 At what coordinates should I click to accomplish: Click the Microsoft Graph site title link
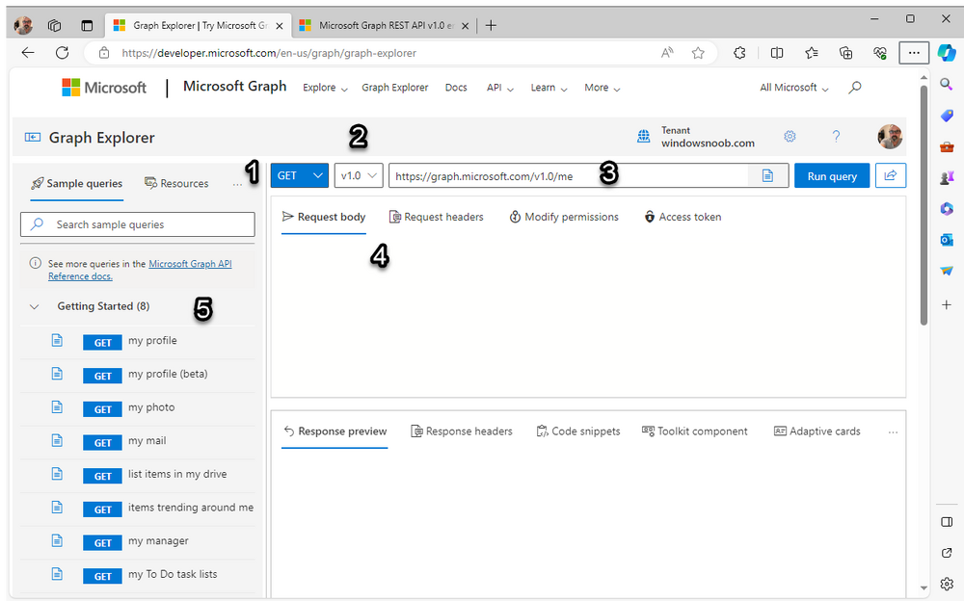tap(235, 87)
